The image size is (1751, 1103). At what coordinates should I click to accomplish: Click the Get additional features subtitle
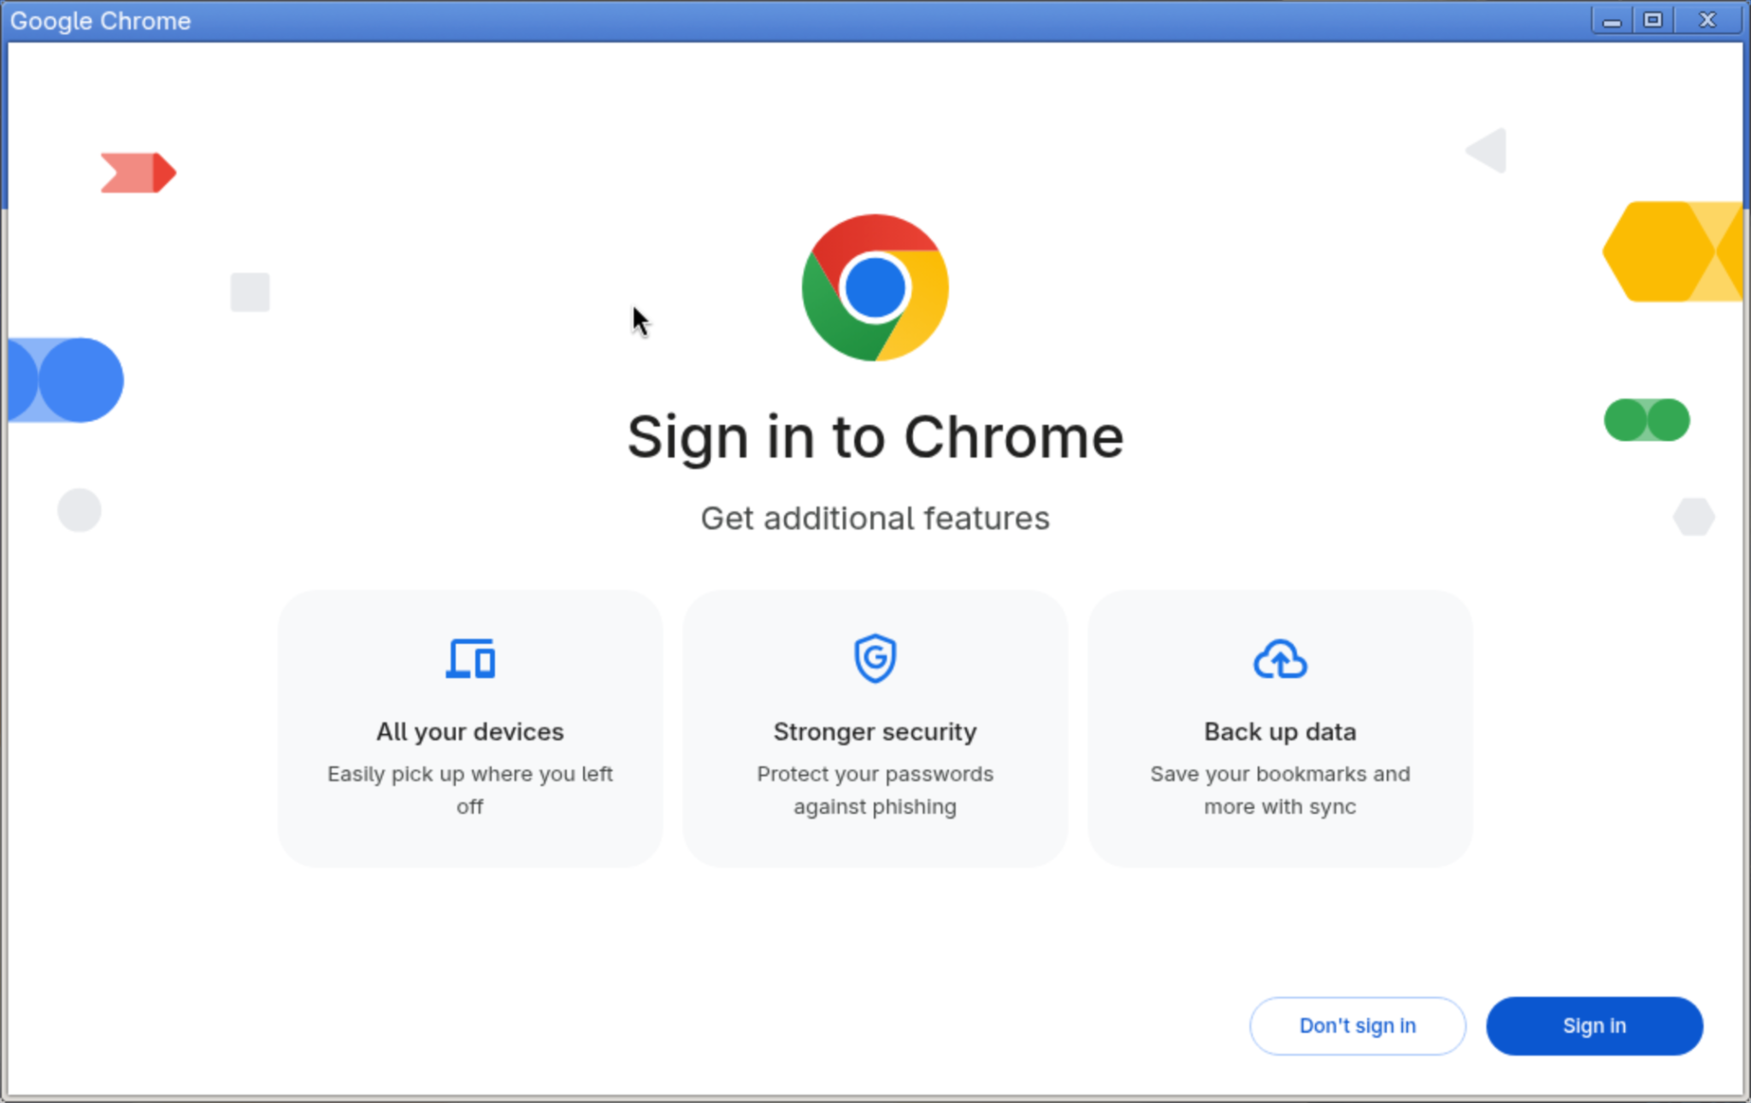[x=875, y=518]
